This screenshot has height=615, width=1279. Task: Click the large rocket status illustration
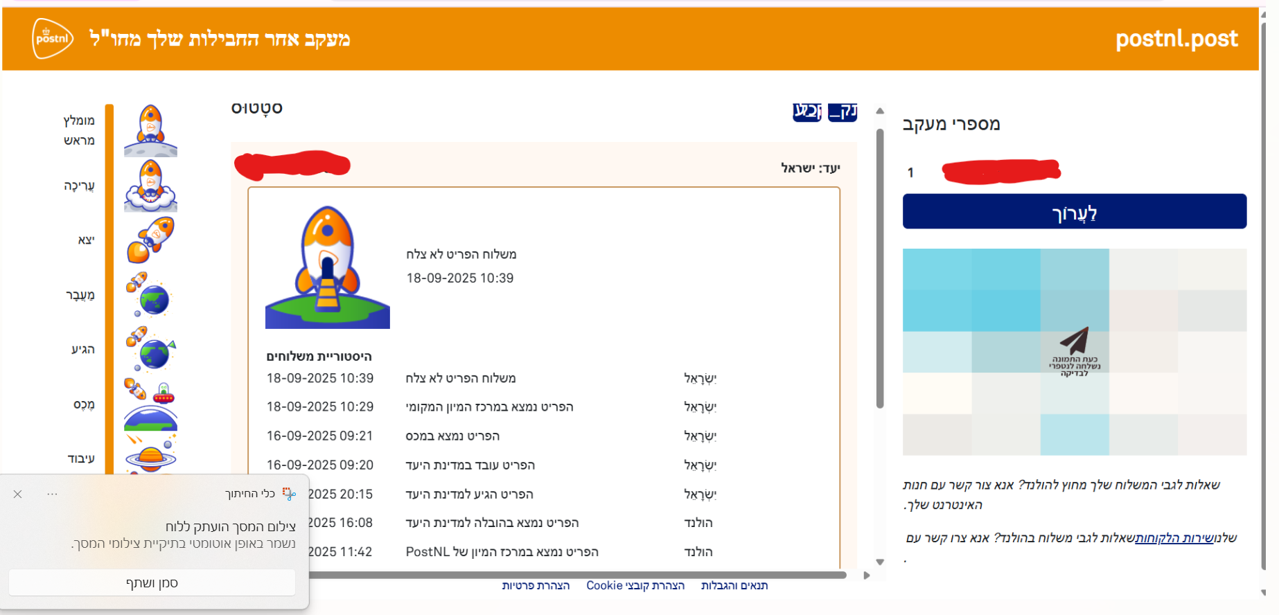(327, 267)
